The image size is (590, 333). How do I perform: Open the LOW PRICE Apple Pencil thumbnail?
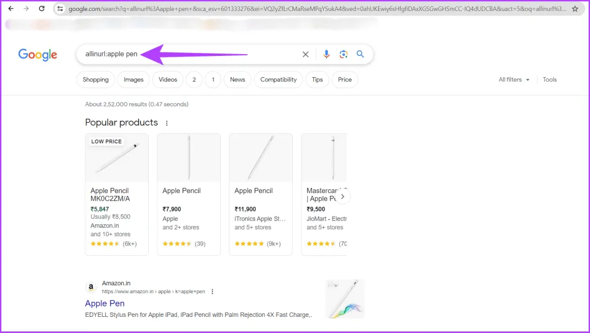(117, 158)
